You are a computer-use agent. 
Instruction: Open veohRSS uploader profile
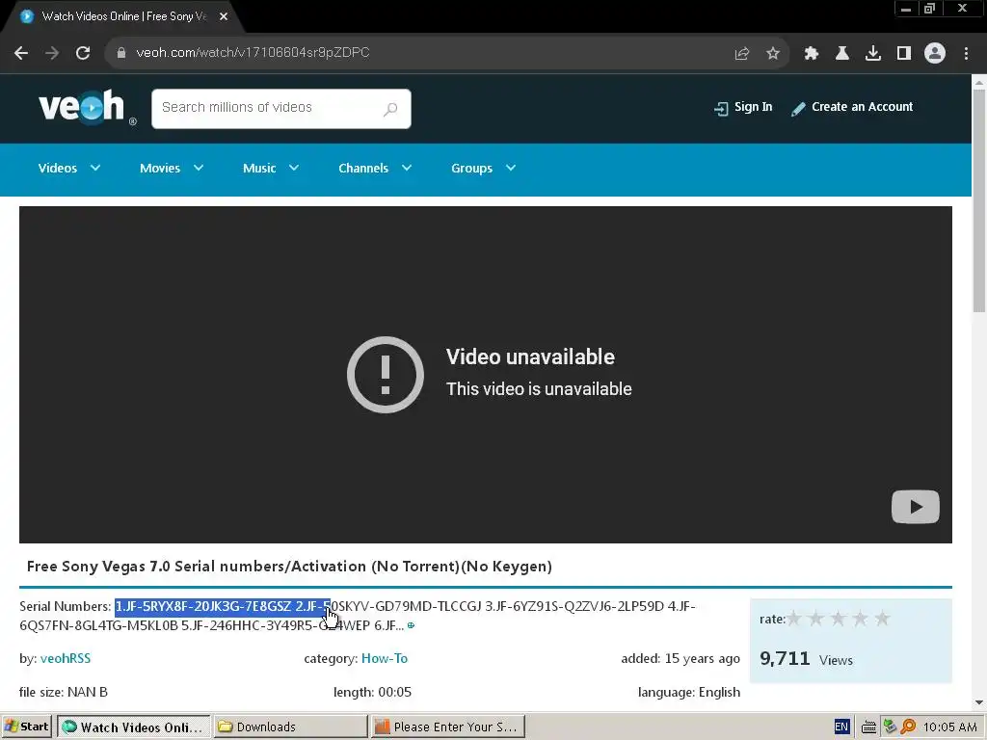(66, 658)
